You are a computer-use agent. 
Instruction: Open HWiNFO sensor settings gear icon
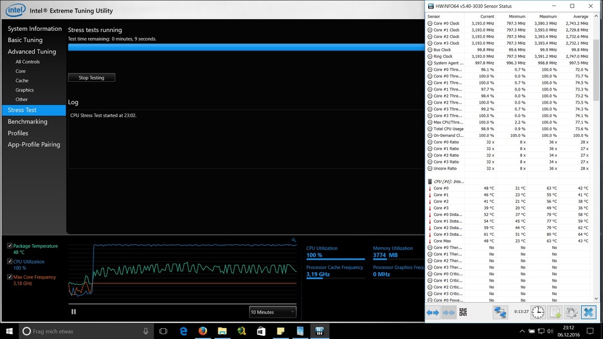572,312
